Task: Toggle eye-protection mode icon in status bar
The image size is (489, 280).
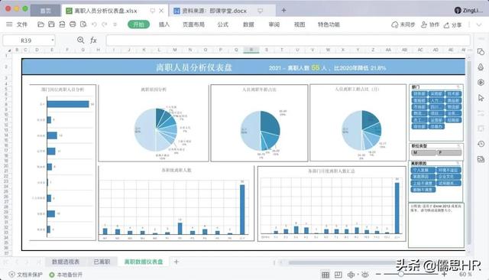Action: tap(365, 275)
